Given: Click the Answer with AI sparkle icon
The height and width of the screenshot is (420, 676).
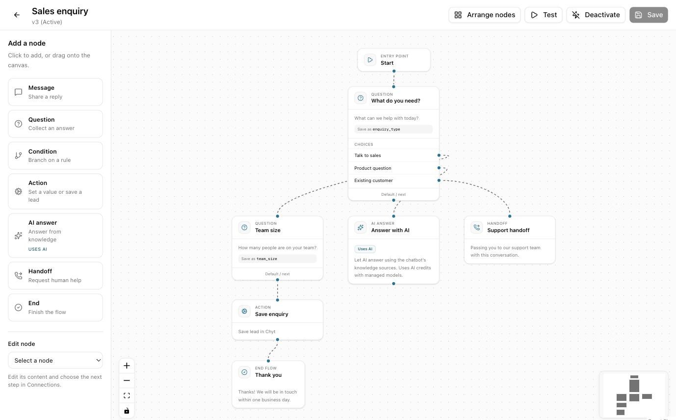Looking at the screenshot, I should [x=361, y=227].
